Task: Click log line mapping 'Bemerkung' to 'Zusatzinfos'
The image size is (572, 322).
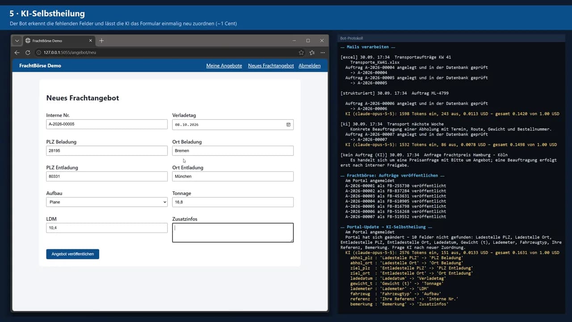Action: point(399,304)
